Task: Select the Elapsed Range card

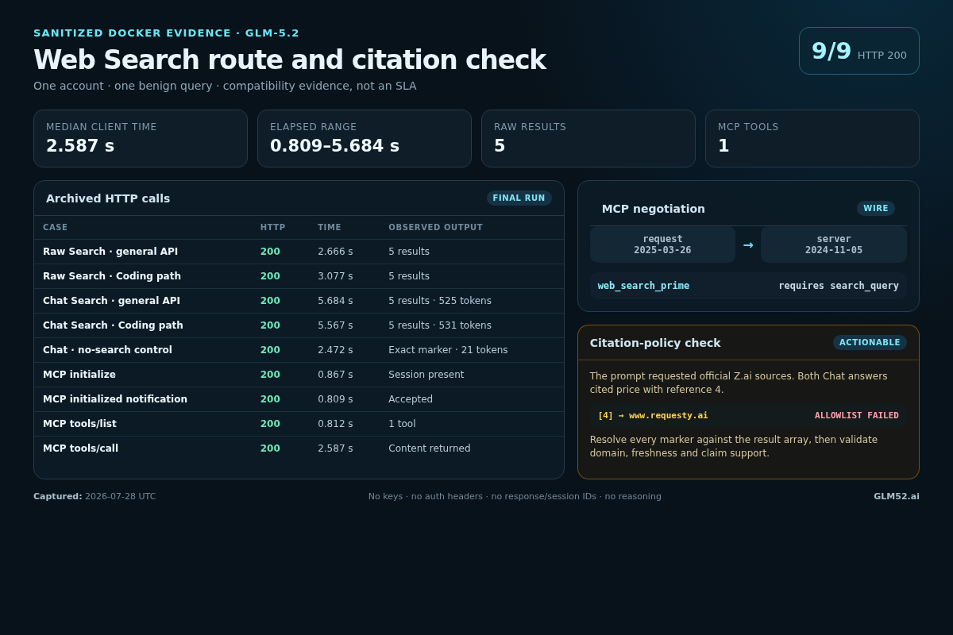Action: [x=365, y=138]
